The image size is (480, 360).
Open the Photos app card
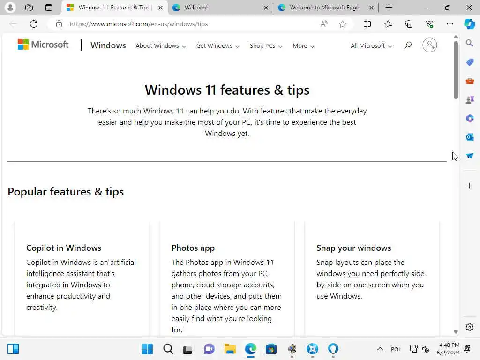click(x=227, y=278)
